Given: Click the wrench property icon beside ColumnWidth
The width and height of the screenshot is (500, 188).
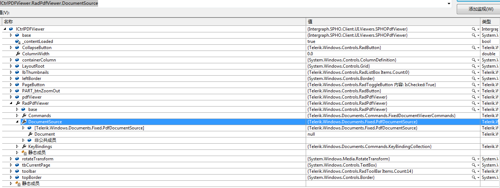Looking at the screenshot, I should (18, 54).
